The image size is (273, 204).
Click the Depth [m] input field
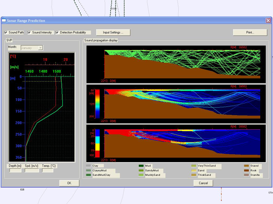point(15,170)
